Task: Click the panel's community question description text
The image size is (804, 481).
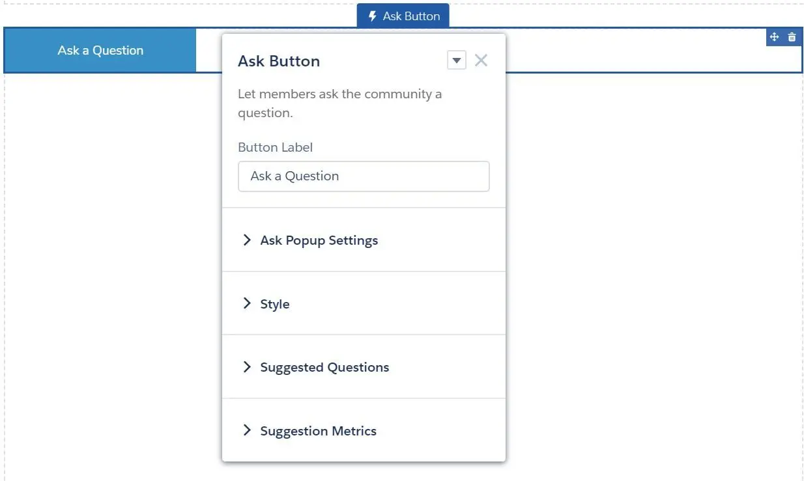Action: [339, 103]
